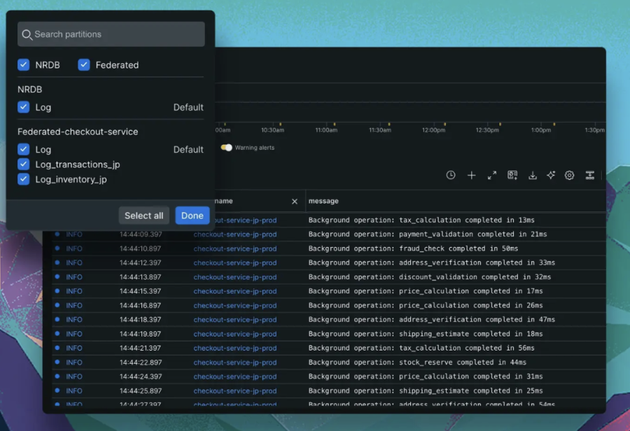Click the search magnifier icon in partitions field
The image size is (630, 431).
27,34
